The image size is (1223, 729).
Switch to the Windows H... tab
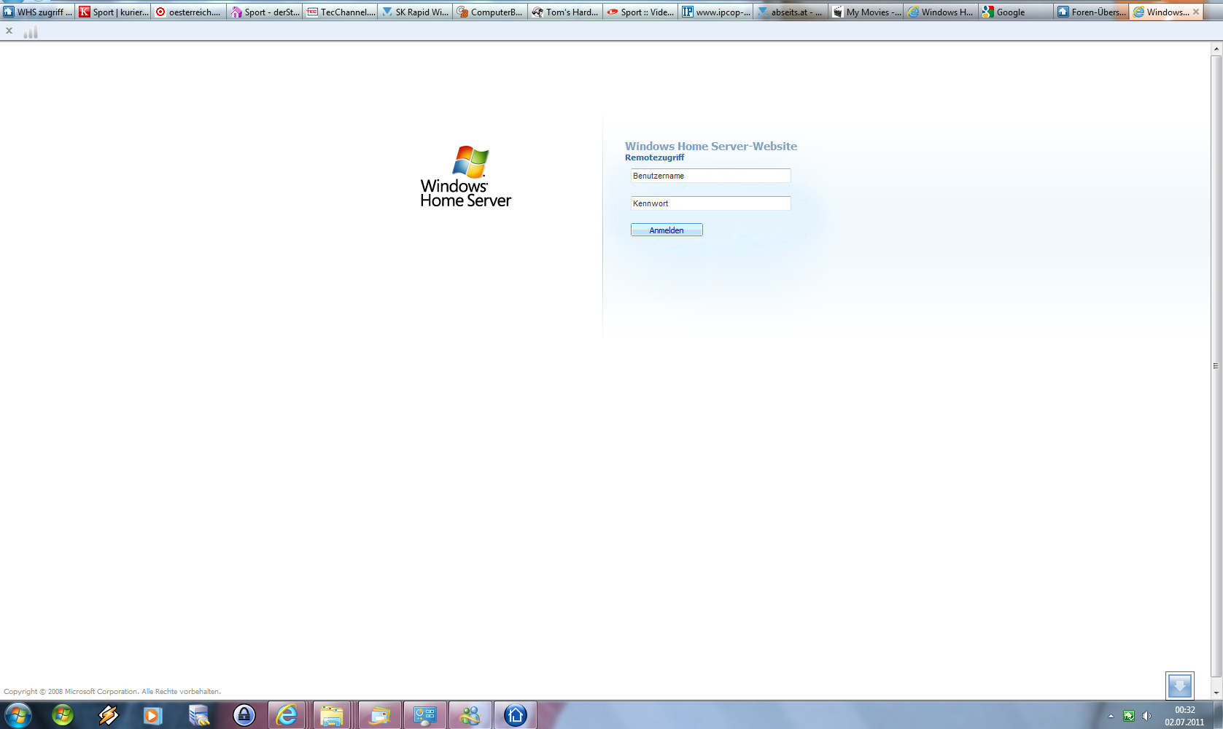click(941, 12)
